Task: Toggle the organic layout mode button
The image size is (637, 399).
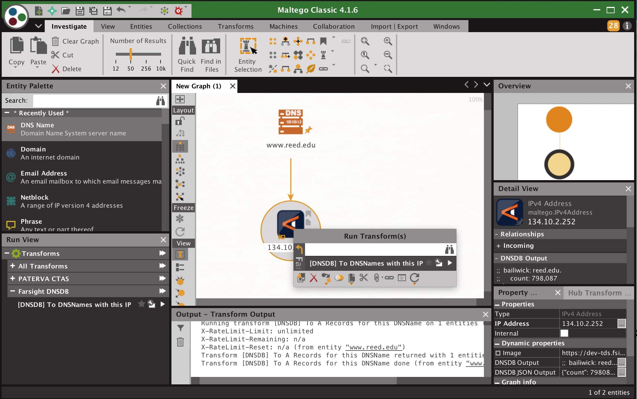Action: pyautogui.click(x=180, y=184)
